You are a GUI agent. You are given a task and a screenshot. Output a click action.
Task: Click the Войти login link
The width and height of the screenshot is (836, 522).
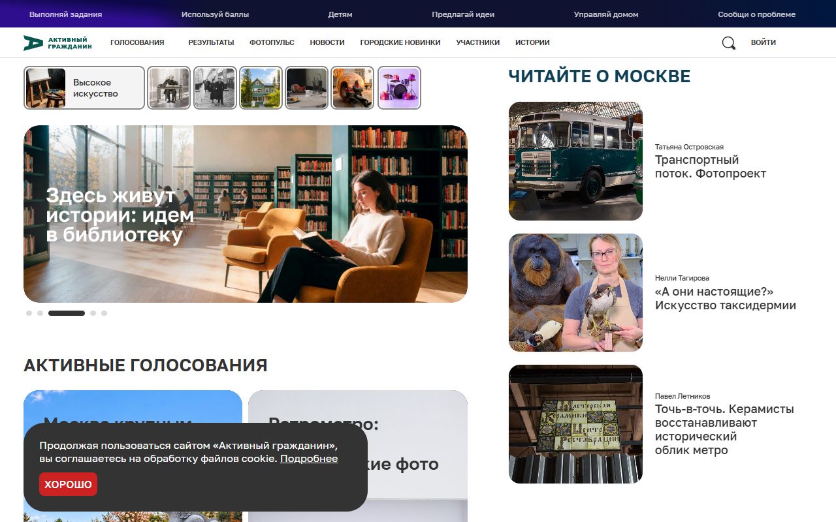coord(764,42)
